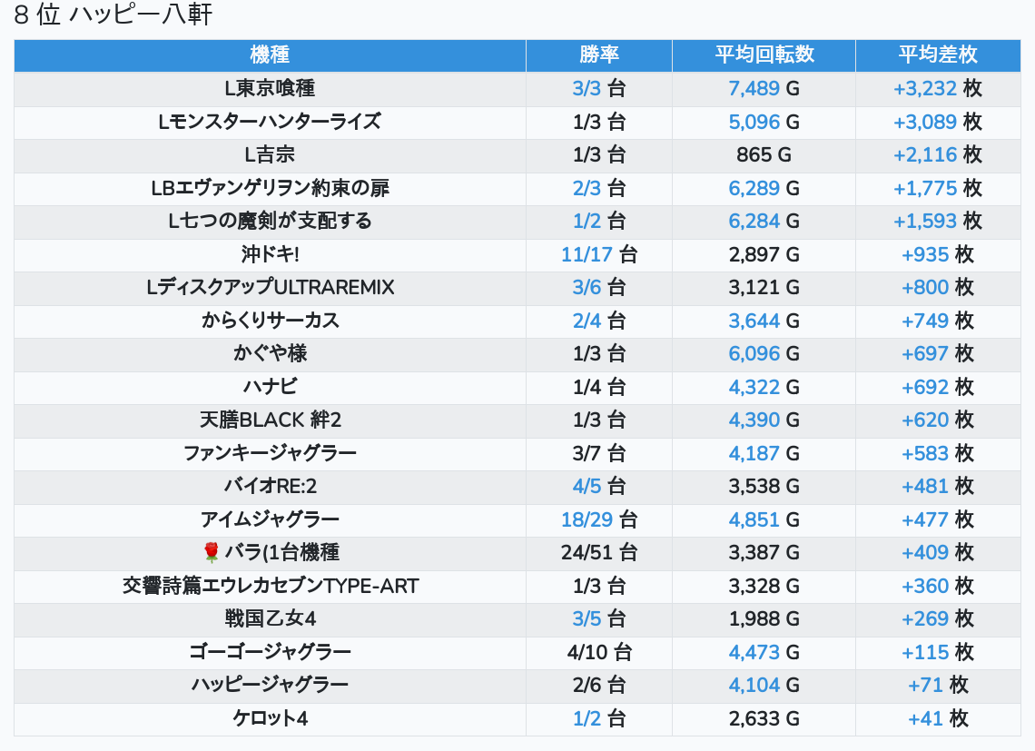Click the rose icon beside バラ(1台機種
1035x751 pixels.
(x=212, y=552)
